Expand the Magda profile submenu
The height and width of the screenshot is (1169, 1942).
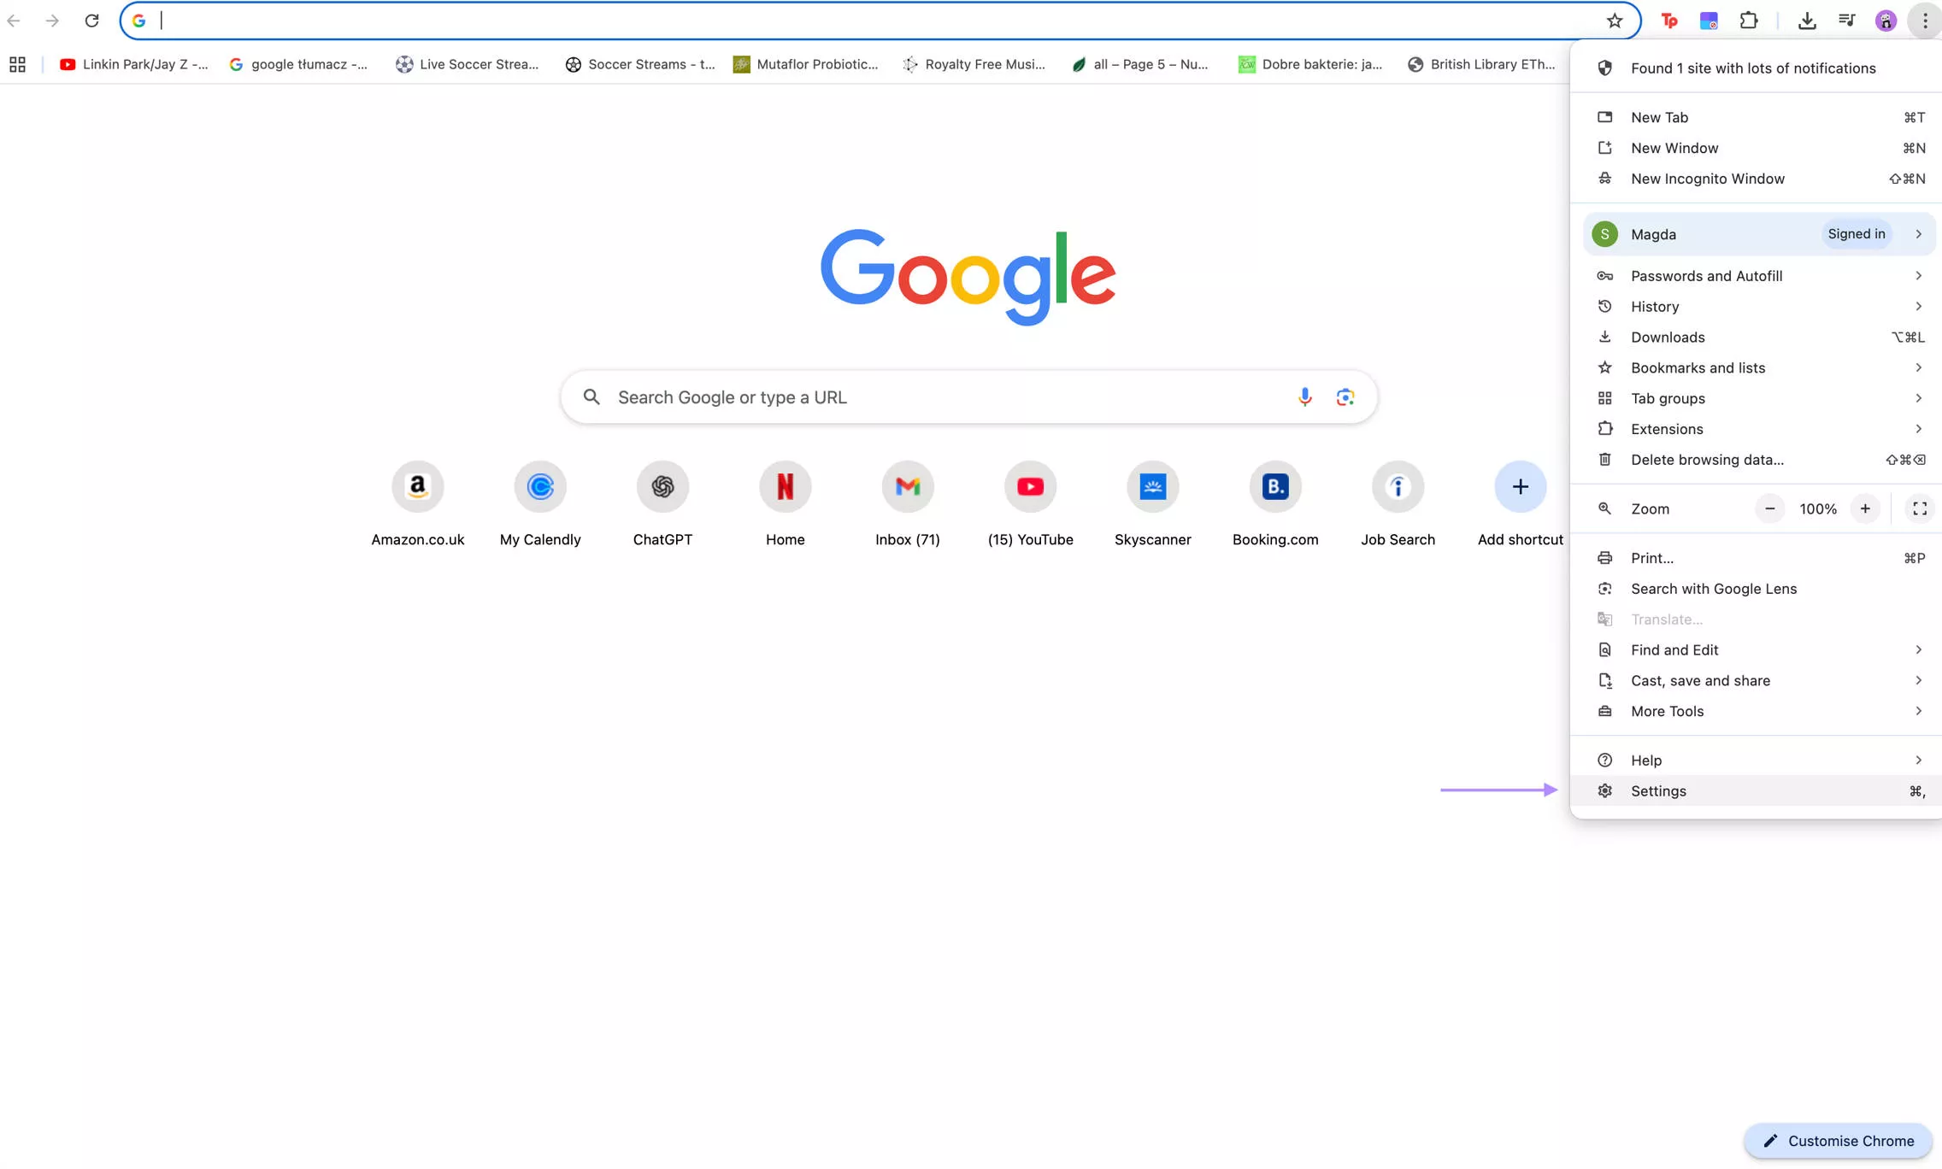tap(1758, 233)
